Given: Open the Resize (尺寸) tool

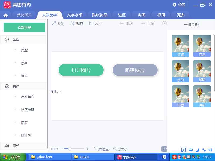Looking at the screenshot, I should [95, 24].
